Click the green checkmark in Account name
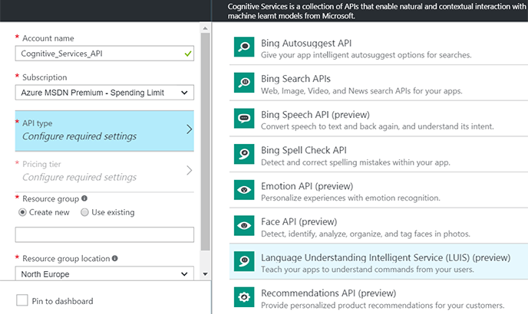The image size is (528, 314). coord(188,54)
